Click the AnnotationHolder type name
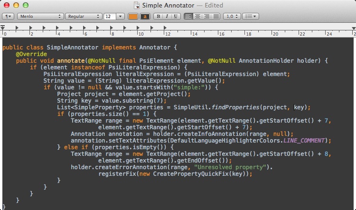Viewport: 356px width, 210px height. tap(266, 61)
